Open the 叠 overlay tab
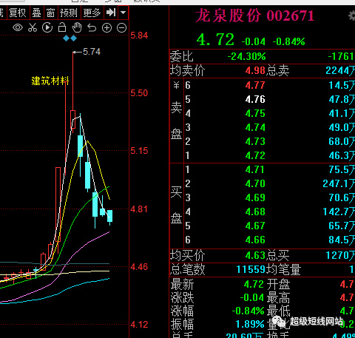 [36, 13]
